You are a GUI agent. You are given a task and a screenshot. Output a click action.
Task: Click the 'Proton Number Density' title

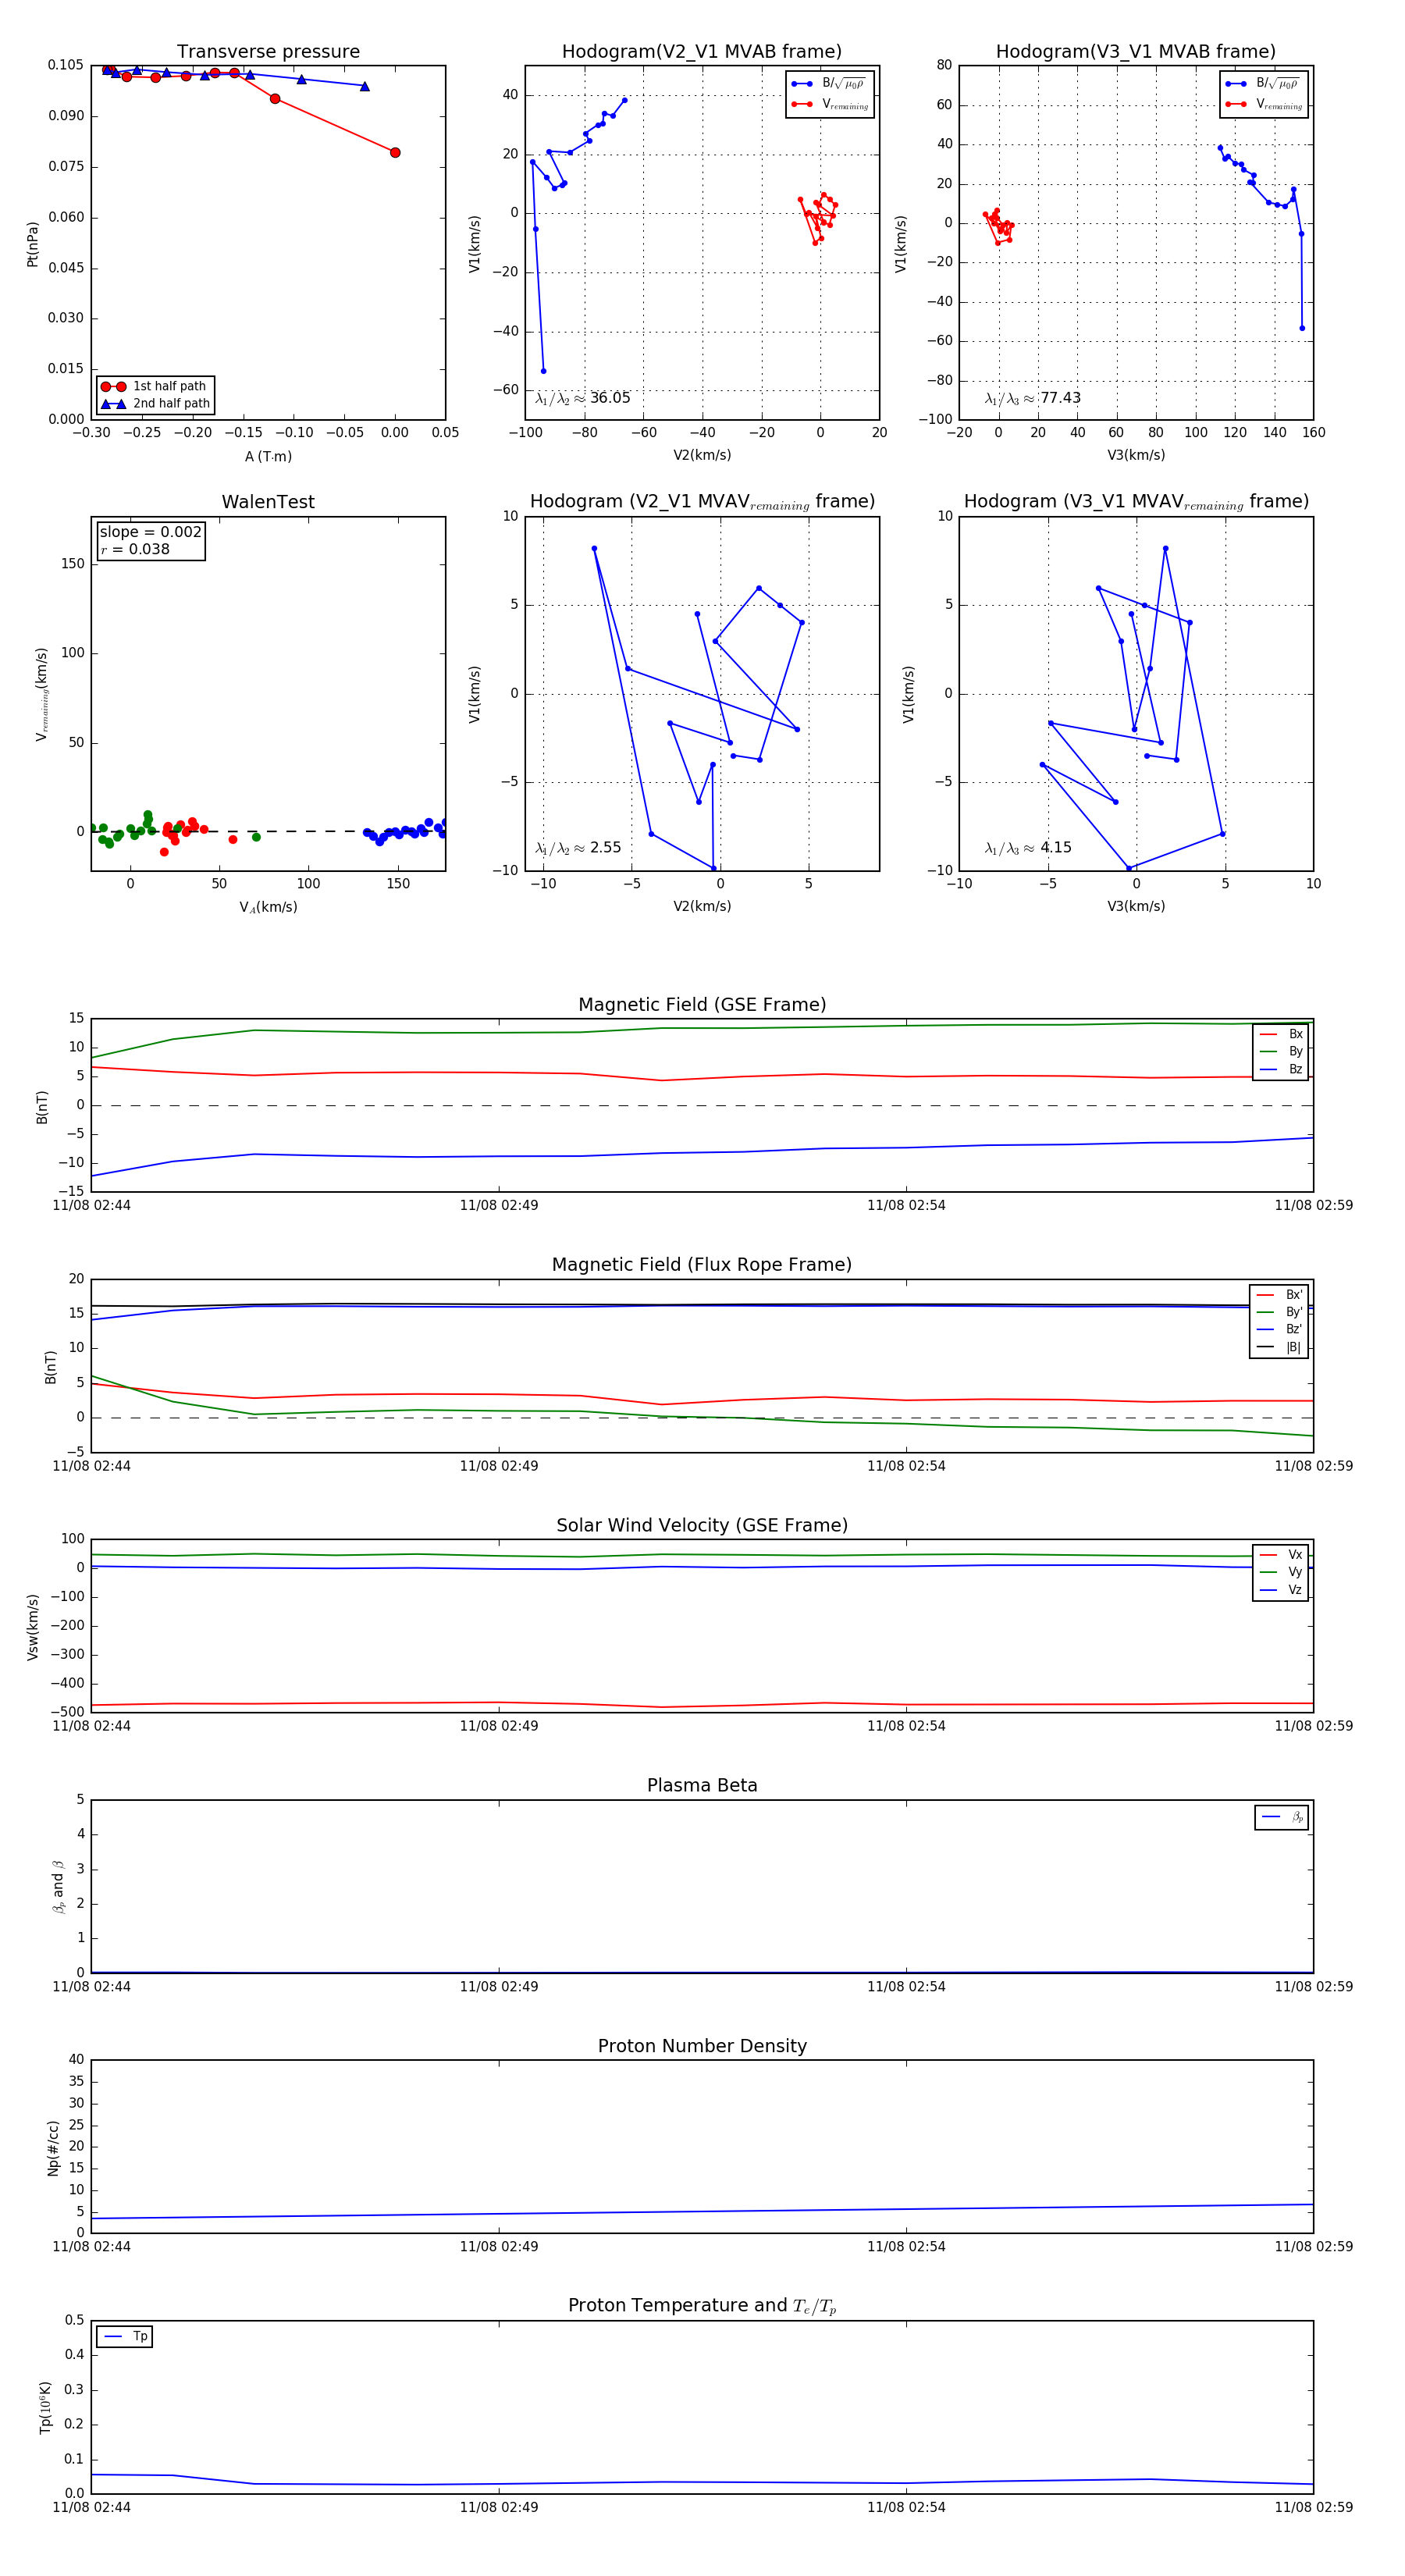coord(702,2046)
